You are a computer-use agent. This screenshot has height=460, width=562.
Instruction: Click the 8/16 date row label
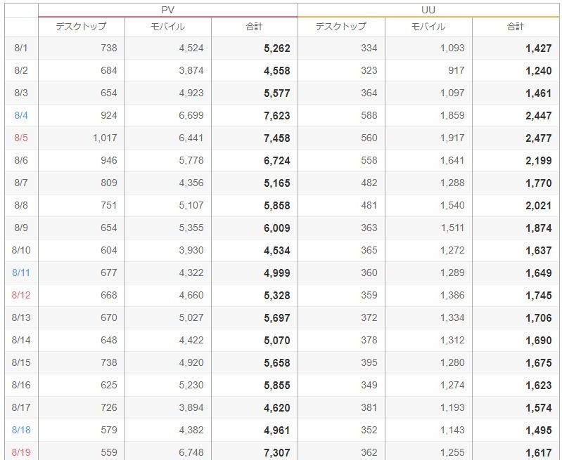pos(21,385)
